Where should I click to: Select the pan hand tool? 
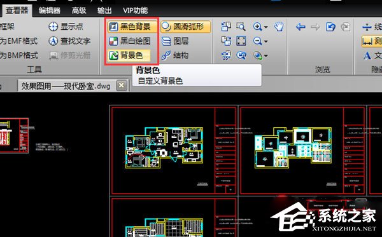(279, 27)
